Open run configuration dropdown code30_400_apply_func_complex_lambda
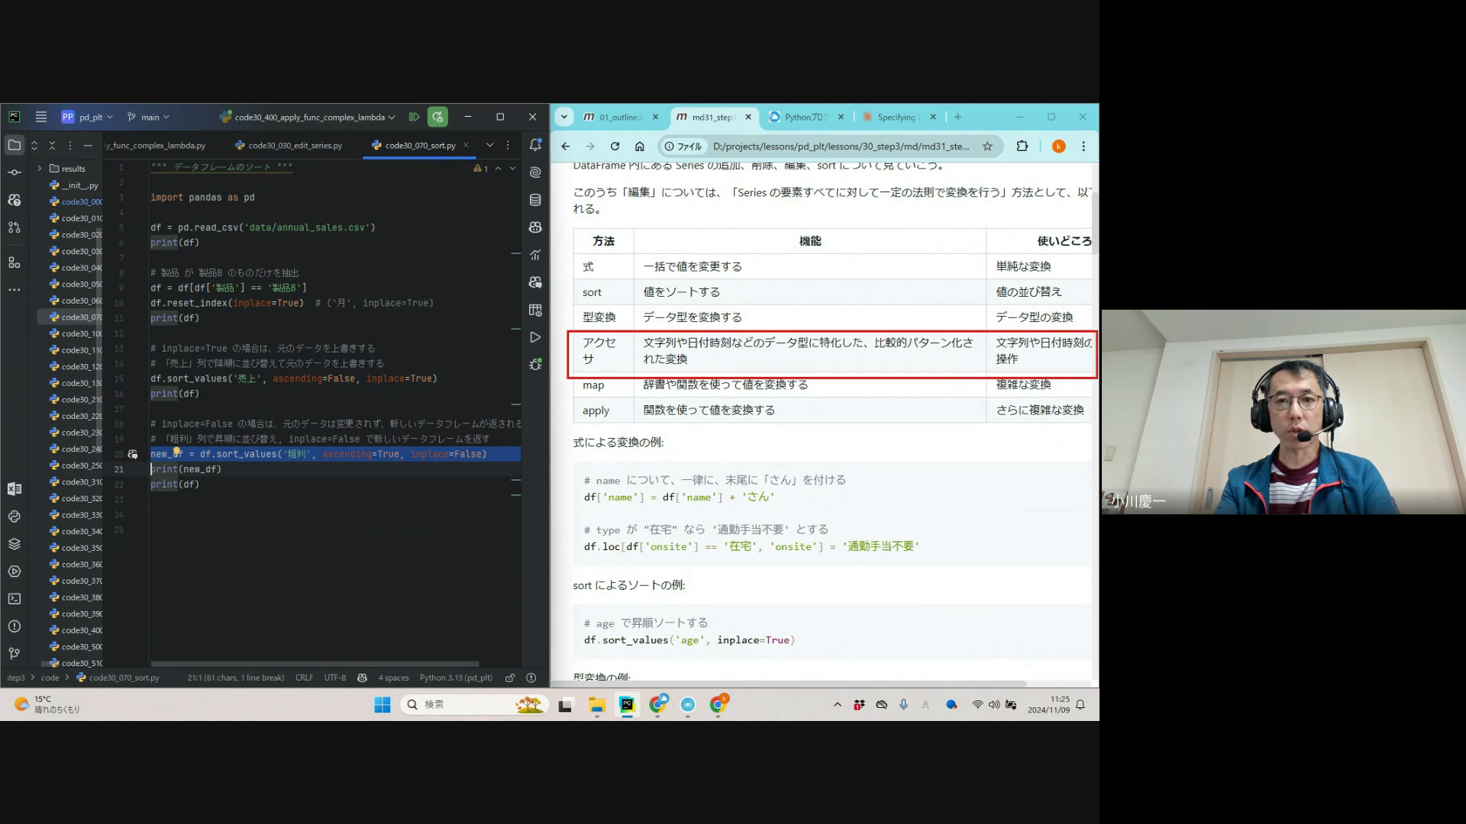Viewport: 1466px width, 824px height. (x=308, y=117)
